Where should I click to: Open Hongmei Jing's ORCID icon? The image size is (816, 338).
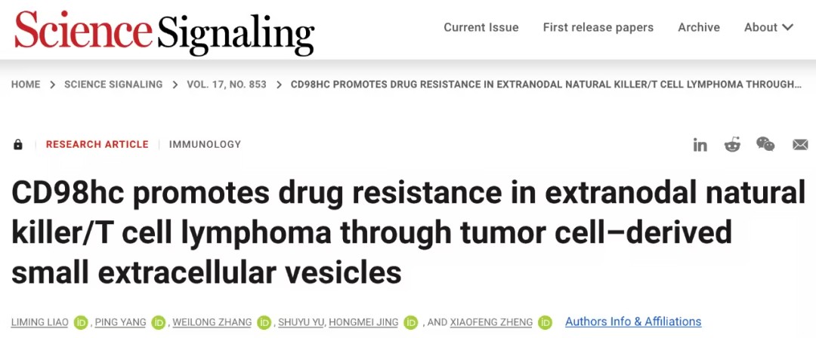[411, 322]
